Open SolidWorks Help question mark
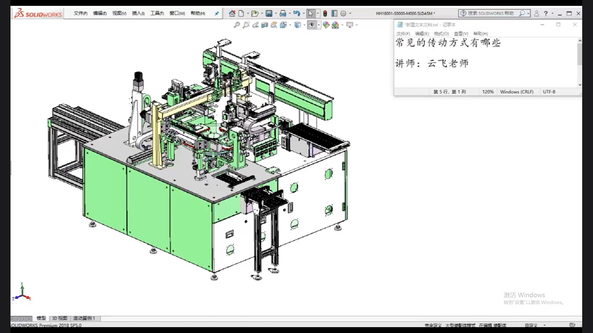 (x=546, y=13)
